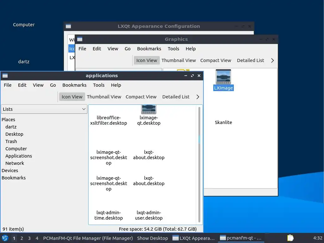This screenshot has height=243, width=324.
Task: Click Show Desktop in taskbar
Action: click(x=153, y=238)
